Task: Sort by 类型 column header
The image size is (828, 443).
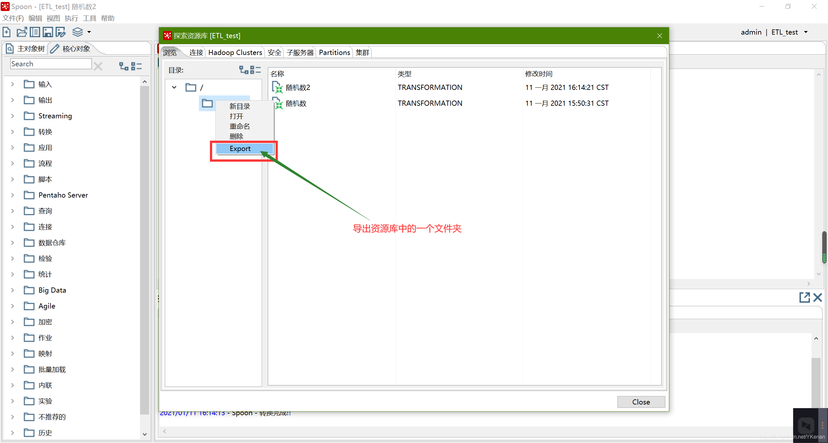Action: 459,74
